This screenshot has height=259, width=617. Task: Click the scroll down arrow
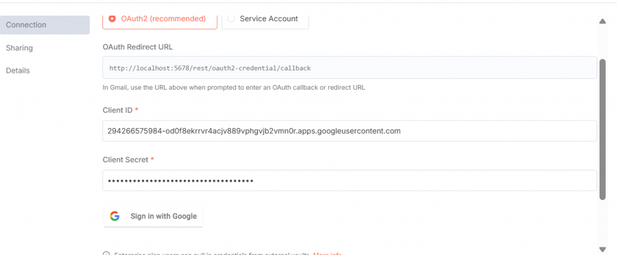point(602,249)
